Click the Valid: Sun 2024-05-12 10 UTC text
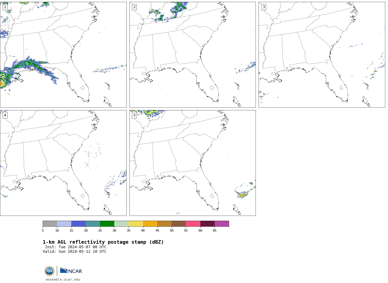 tap(75, 252)
